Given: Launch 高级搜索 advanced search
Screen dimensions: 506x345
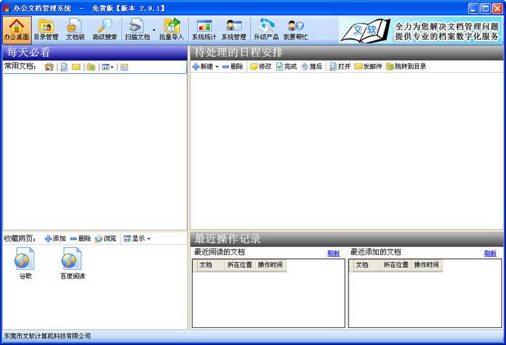Looking at the screenshot, I should [x=104, y=29].
